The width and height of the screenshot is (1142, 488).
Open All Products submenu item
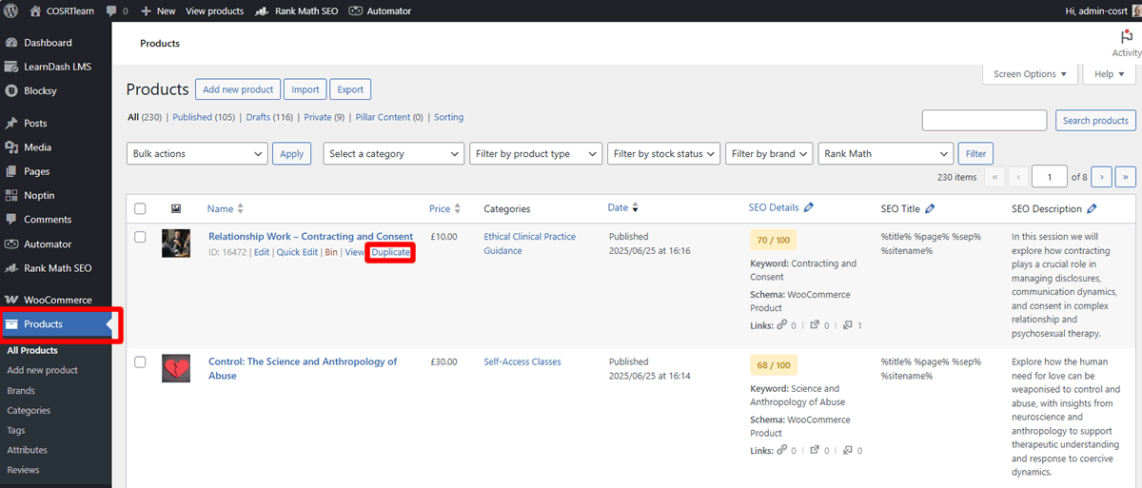[x=32, y=351]
